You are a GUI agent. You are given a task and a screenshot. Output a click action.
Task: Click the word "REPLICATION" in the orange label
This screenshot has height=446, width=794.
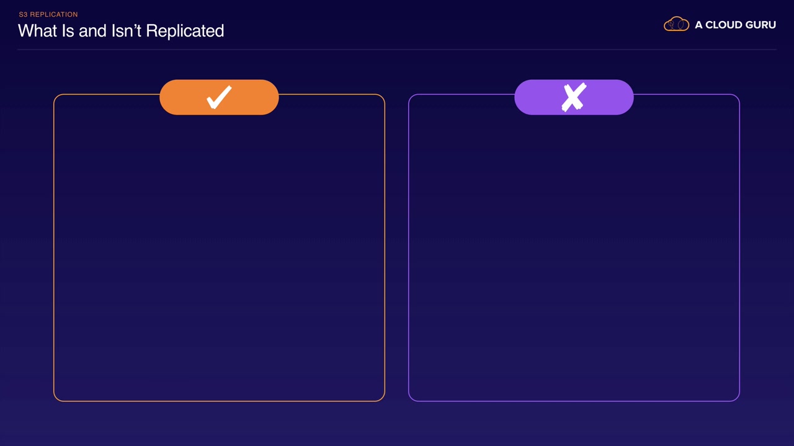[x=54, y=14]
